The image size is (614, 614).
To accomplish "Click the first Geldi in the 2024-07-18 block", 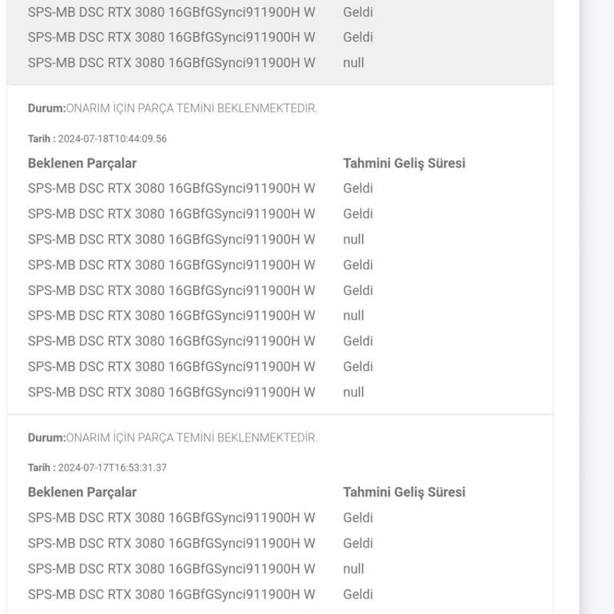I will [358, 189].
